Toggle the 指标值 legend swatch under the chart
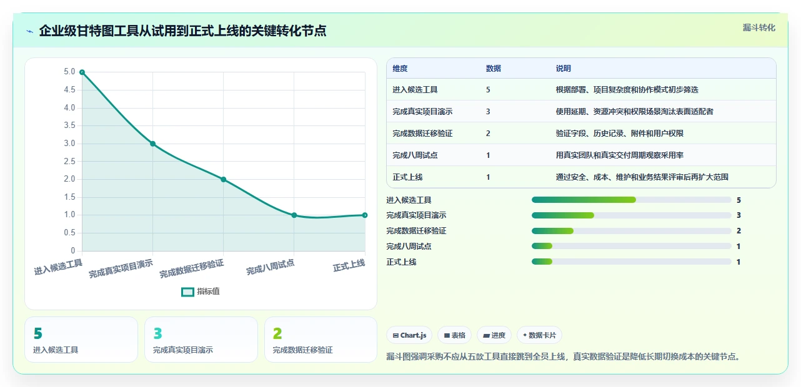Screen dimensions: 801x387 [187, 291]
